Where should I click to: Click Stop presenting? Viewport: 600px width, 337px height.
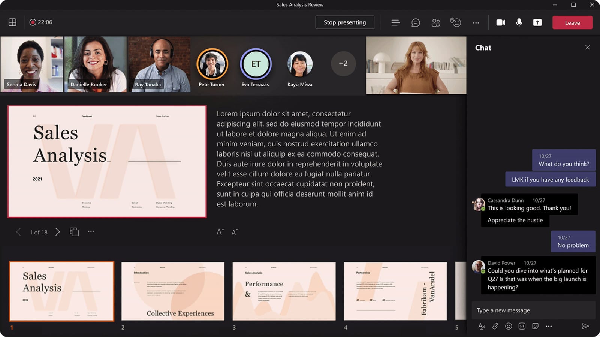click(x=344, y=22)
